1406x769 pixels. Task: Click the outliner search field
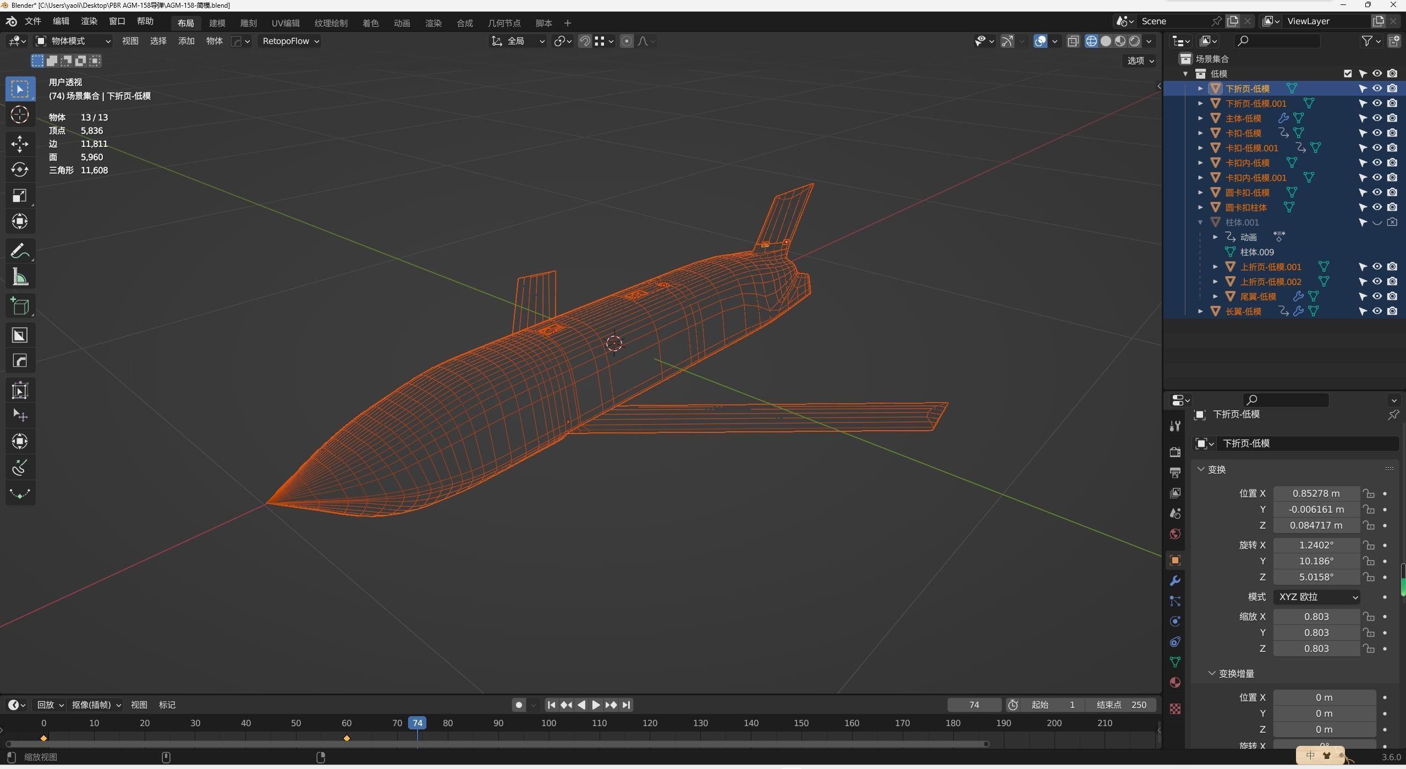point(1276,41)
